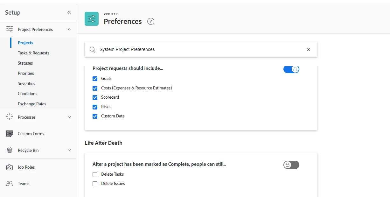Click the Recycle Bin trash icon

(x=10, y=150)
